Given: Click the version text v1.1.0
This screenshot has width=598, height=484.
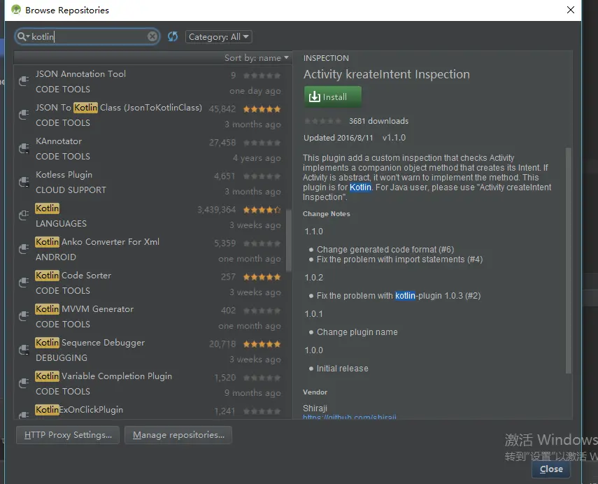Looking at the screenshot, I should pos(394,138).
